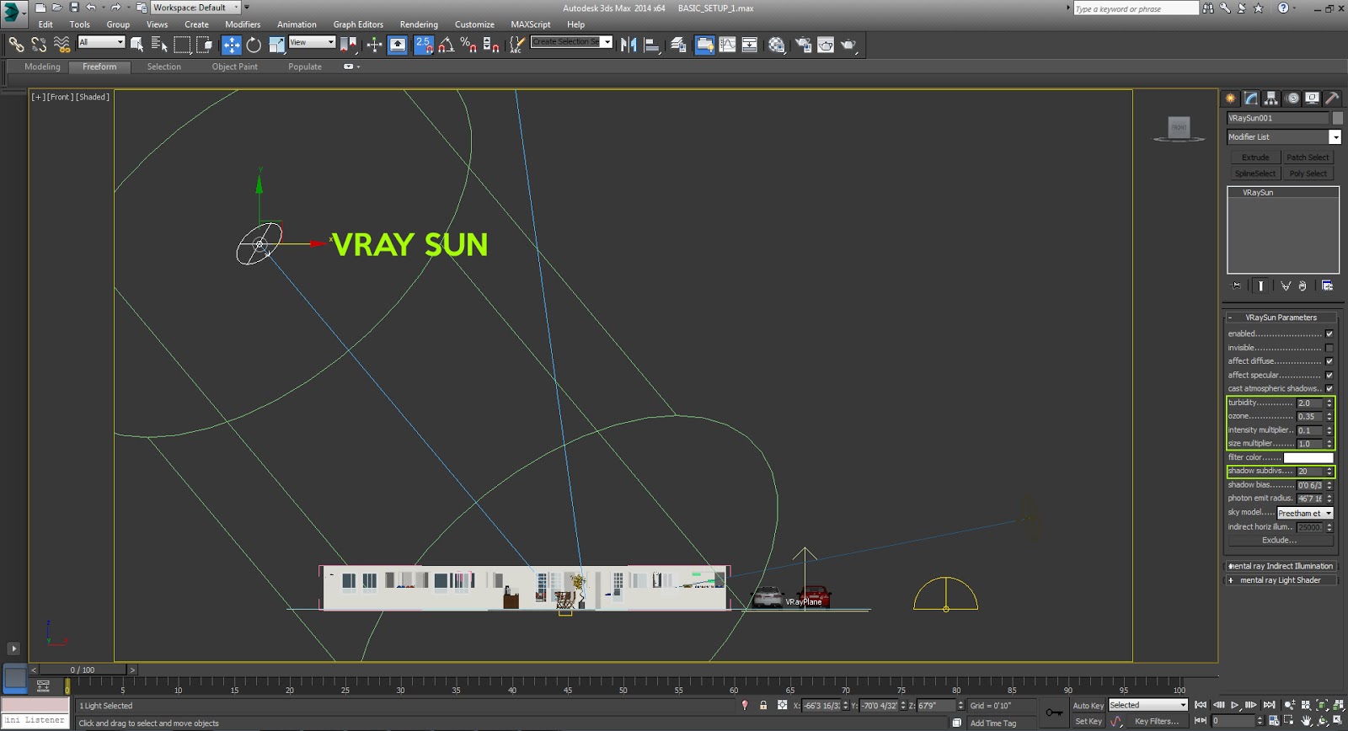The image size is (1348, 731).
Task: Open the Display command panel
Action: pyautogui.click(x=1313, y=99)
